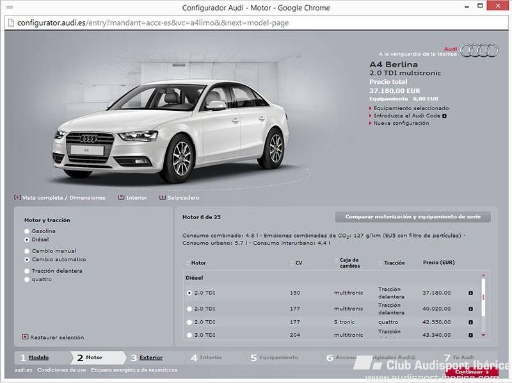Go to step 1 Modelo
This screenshot has width=512, height=383.
click(x=38, y=357)
